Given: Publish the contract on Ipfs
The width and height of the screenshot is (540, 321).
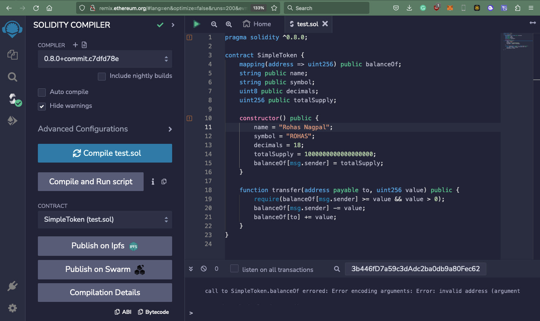Looking at the screenshot, I should (x=105, y=246).
